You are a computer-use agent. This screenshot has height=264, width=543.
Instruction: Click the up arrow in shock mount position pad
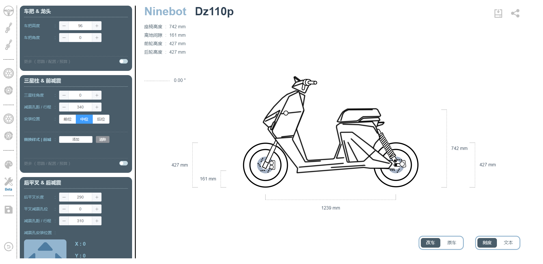point(45,246)
